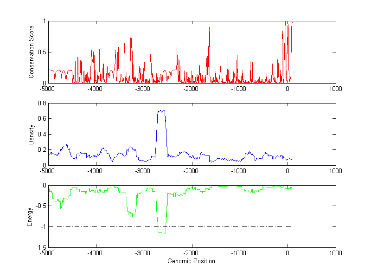Image resolution: width=371 pixels, height=278 pixels.
Task: Click the "Genomic Position" x-axis label
Action: tap(191, 261)
